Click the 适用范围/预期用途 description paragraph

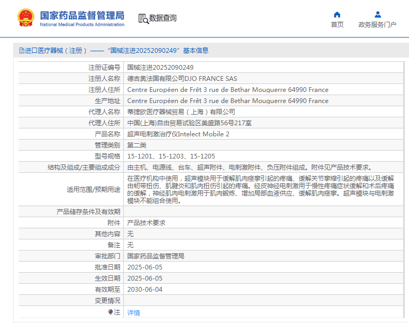pos(260,190)
